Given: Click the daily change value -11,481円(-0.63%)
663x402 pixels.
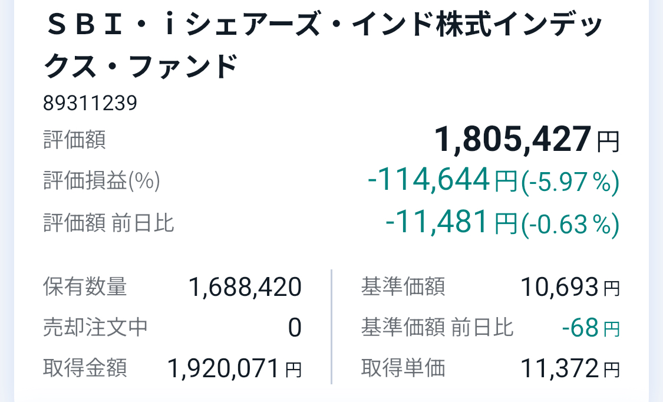Looking at the screenshot, I should [502, 223].
